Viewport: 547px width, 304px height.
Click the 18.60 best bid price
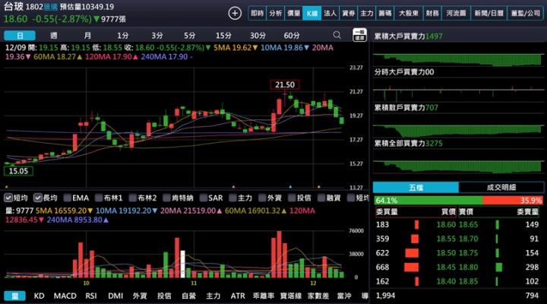pyautogui.click(x=446, y=225)
